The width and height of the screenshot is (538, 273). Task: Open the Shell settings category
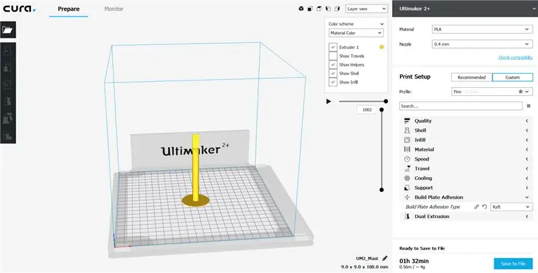(466, 130)
